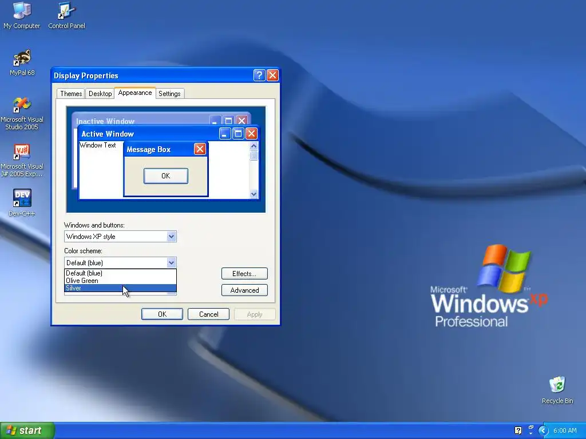Viewport: 586px width, 439px height.
Task: Switch to the Themes tab
Action: coord(71,94)
